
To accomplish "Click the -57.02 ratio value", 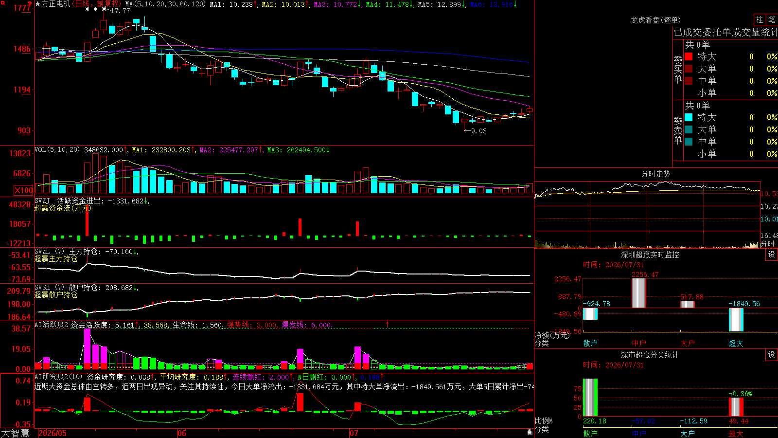I will coord(643,421).
